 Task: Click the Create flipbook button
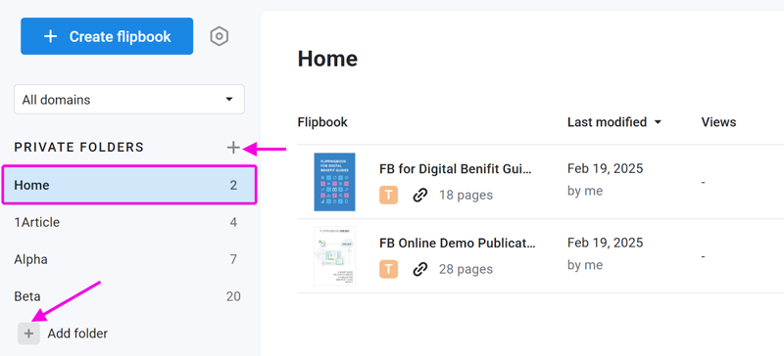(x=107, y=36)
